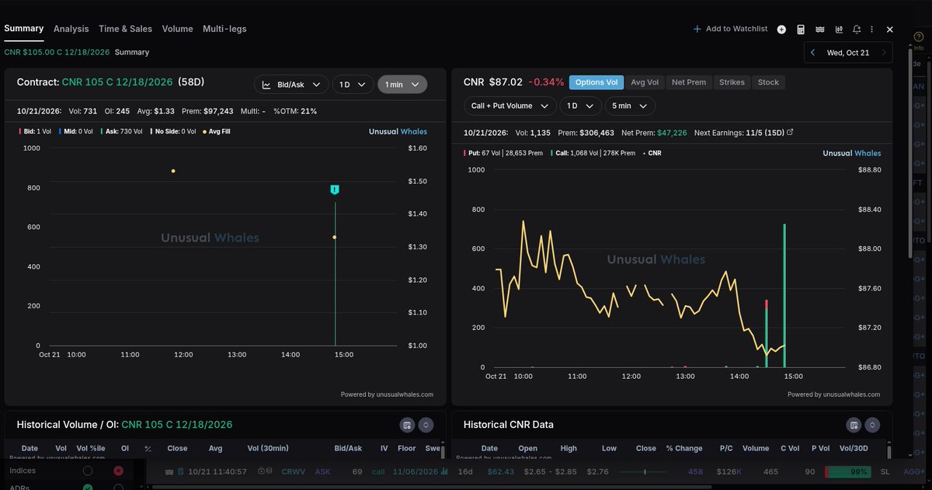Screen dimensions: 932x490
Task: Open the chart analysis icon in the header
Action: coord(839,30)
